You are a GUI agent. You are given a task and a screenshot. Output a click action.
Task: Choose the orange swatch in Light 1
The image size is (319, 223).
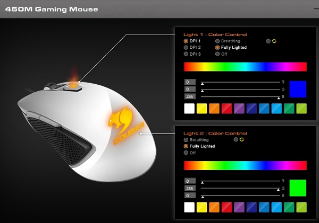coord(214,109)
